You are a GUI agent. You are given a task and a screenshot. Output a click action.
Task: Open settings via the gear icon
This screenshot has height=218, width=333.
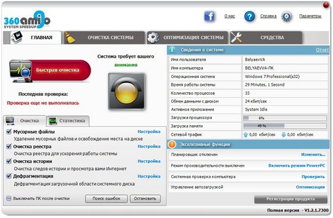coord(287,16)
